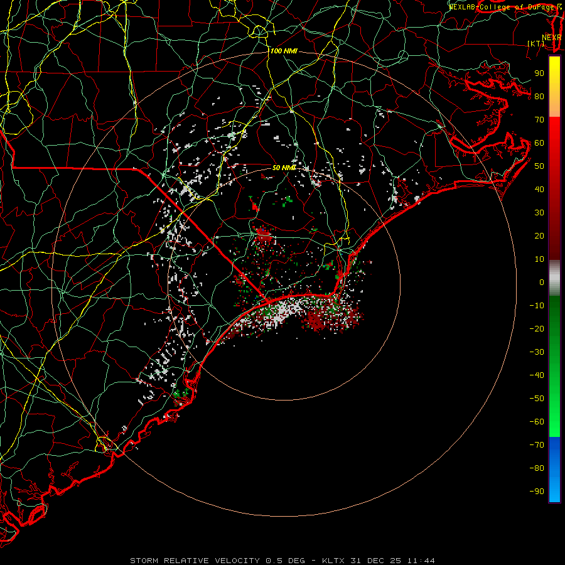Pick the gray zero-velocity color bar segment
This screenshot has width=565, height=565.
[554, 278]
